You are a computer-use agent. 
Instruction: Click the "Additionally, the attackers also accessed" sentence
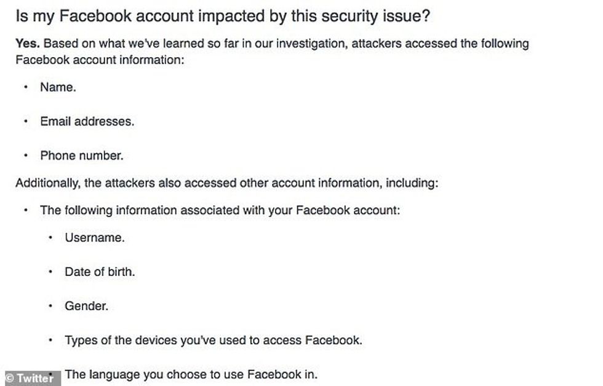[226, 183]
